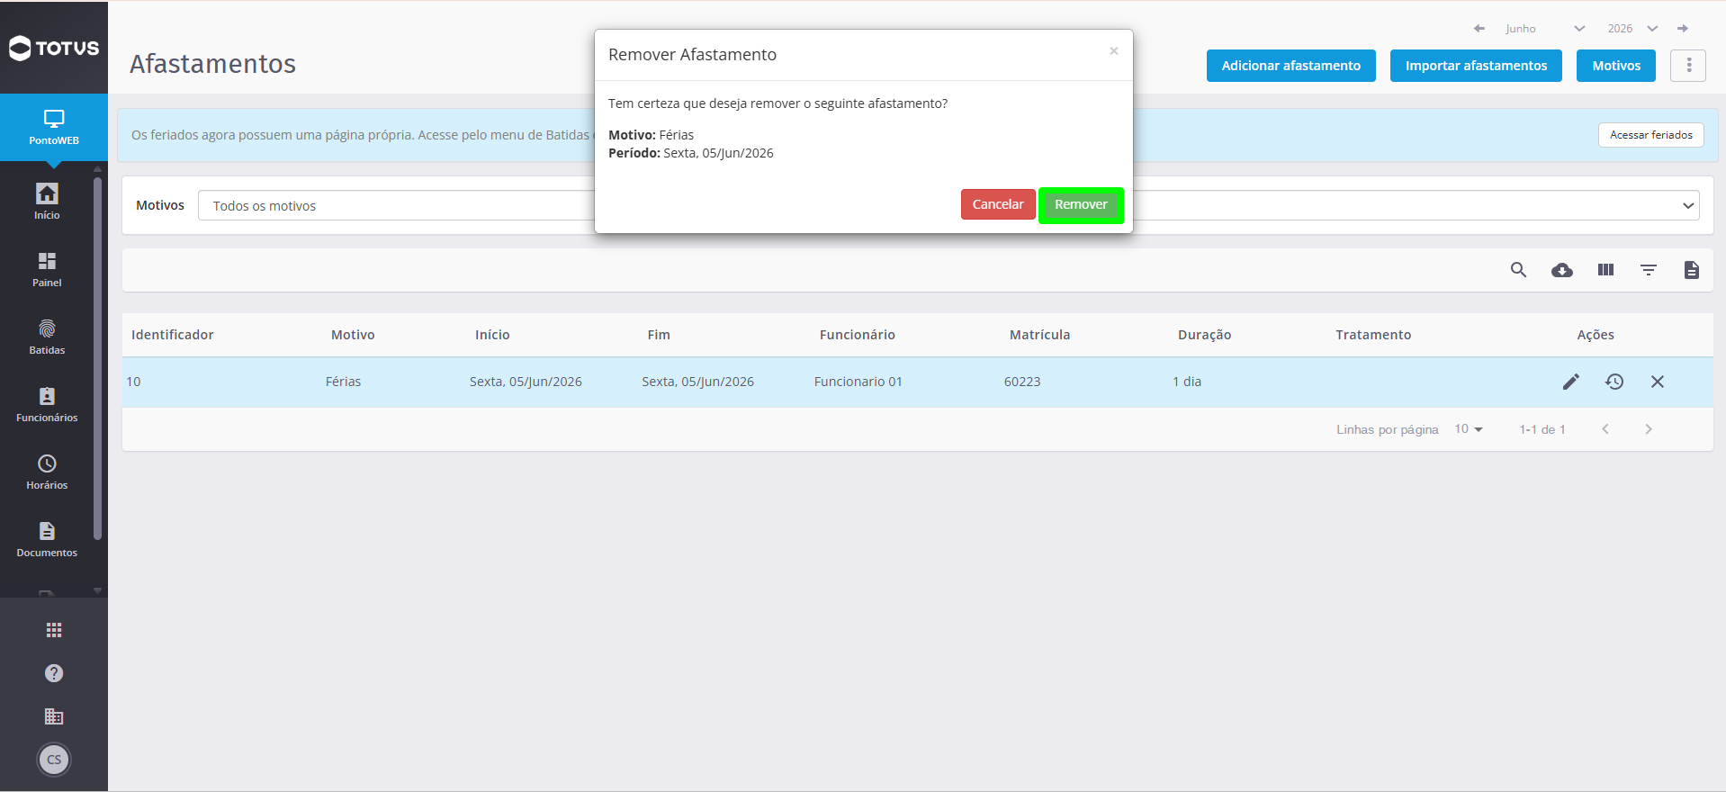The image size is (1726, 792).
Task: Click the TOTVS logo
Action: [54, 48]
